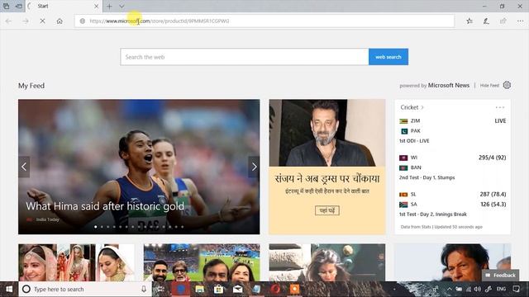529x297 pixels.
Task: Open Cricket card more options
Action: point(499,107)
